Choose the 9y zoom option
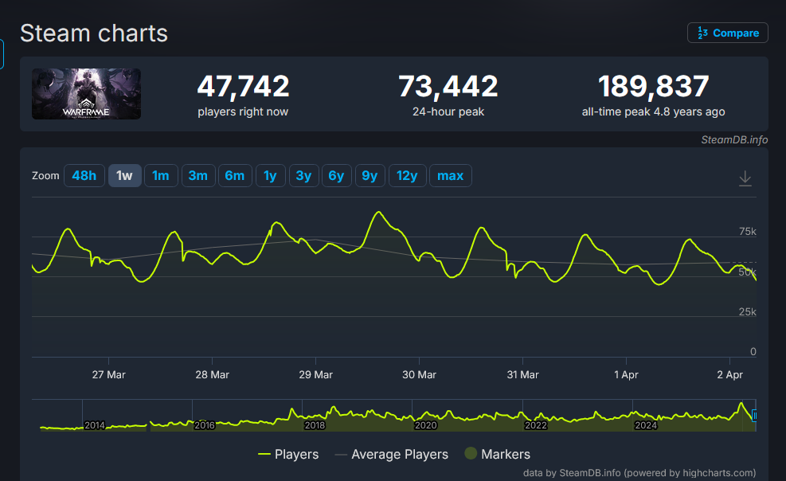This screenshot has width=786, height=481. (x=370, y=175)
